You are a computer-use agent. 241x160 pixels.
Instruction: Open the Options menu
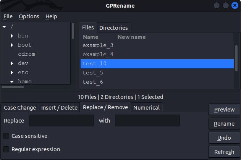point(29,16)
